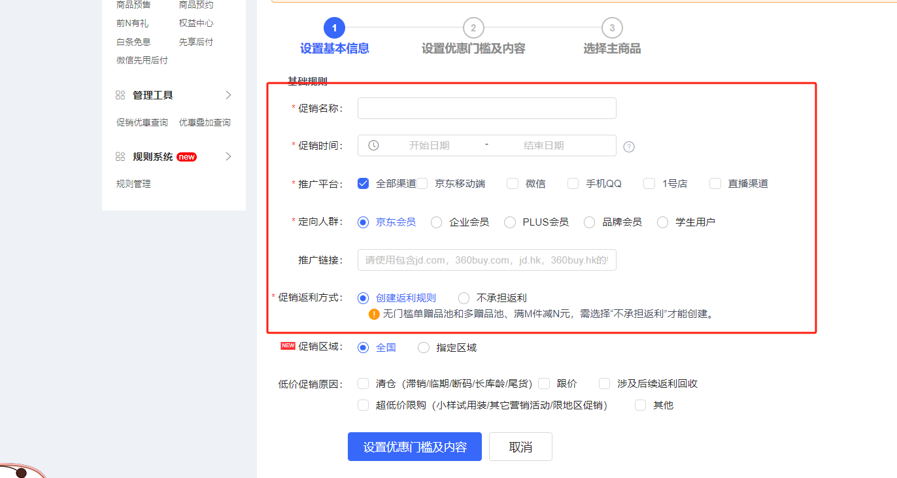The height and width of the screenshot is (478, 897).
Task: Uncheck the 全部渠道 checkbox
Action: 364,184
